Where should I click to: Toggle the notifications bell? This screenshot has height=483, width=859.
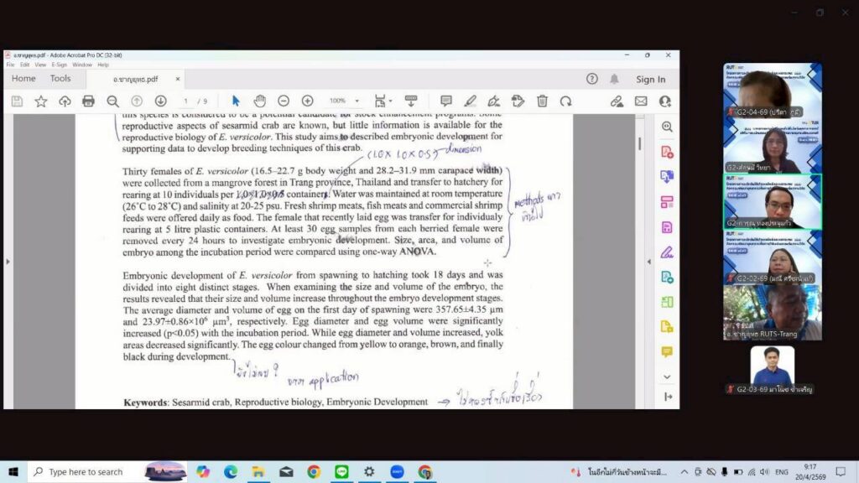pos(614,79)
